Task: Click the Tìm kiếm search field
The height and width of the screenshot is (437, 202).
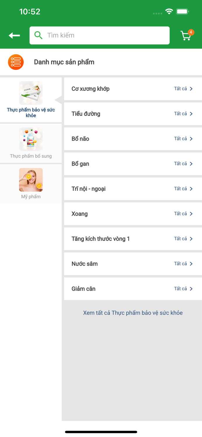Action: click(x=99, y=35)
